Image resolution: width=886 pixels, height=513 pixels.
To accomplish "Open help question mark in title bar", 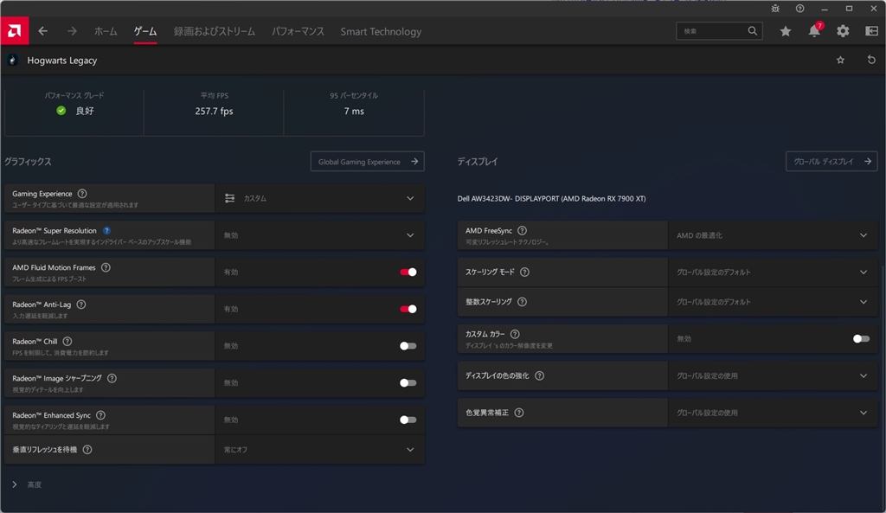I will pyautogui.click(x=799, y=9).
